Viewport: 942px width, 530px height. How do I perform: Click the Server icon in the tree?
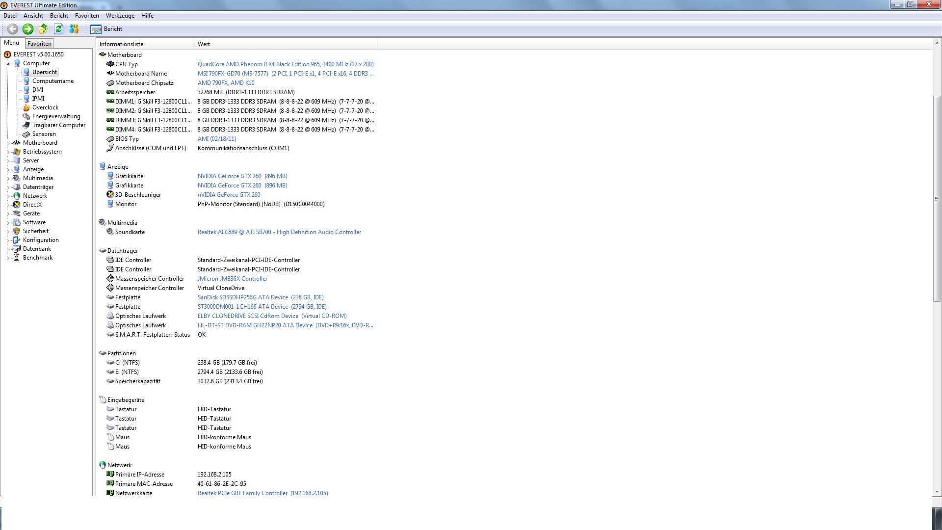17,160
